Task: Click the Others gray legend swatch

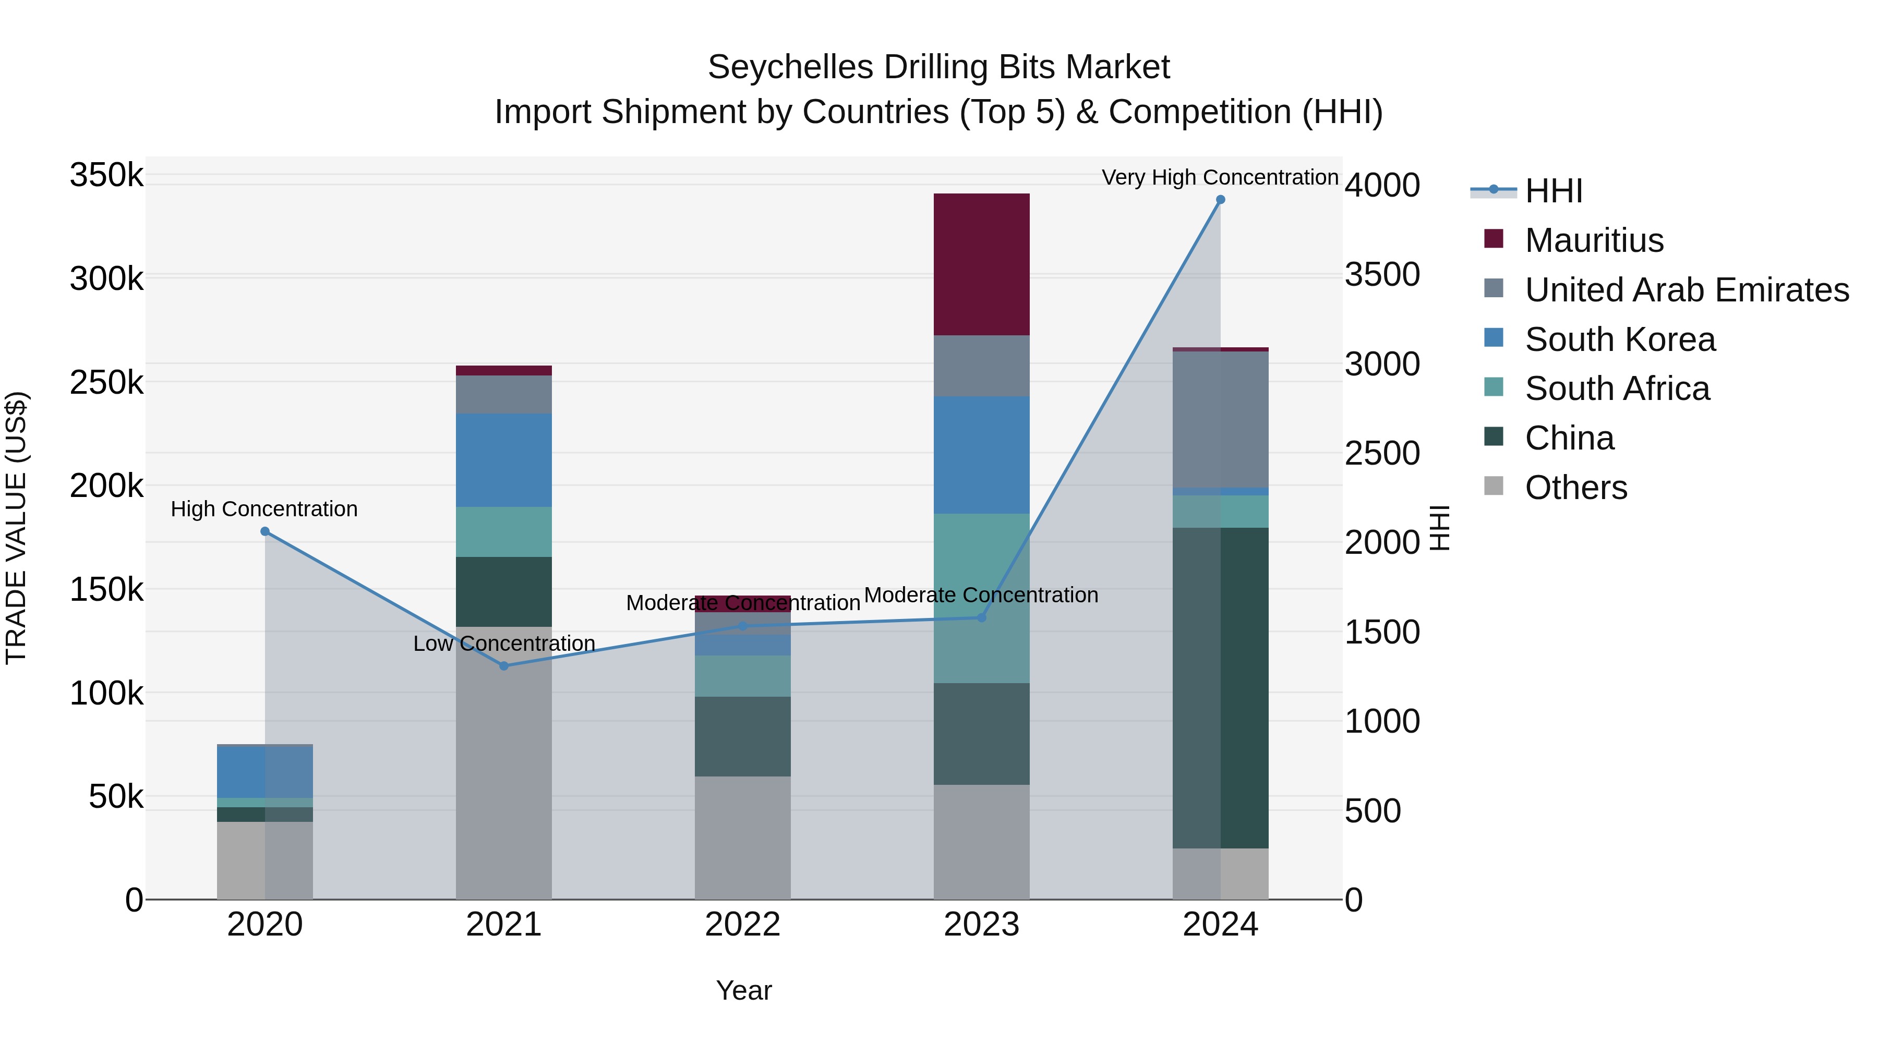Action: coord(1493,486)
